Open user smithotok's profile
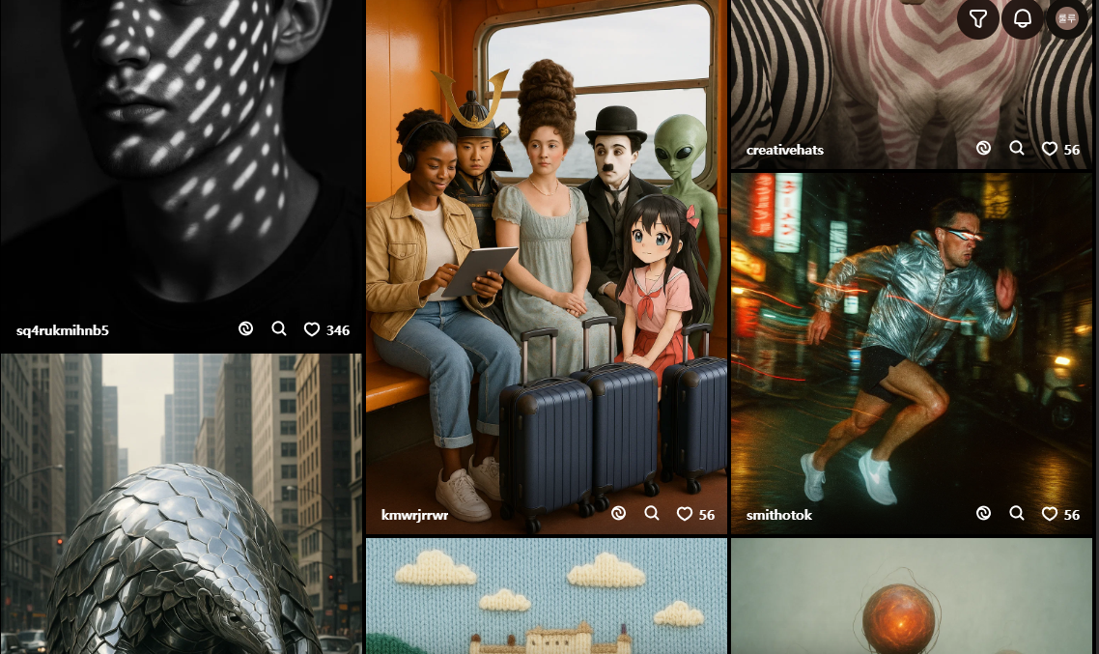 point(778,515)
